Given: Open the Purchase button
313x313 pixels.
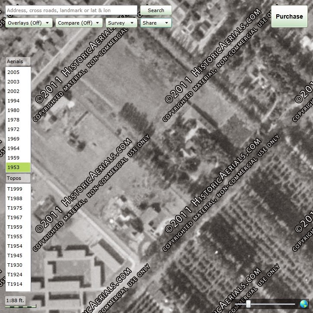Looking at the screenshot, I should (289, 16).
